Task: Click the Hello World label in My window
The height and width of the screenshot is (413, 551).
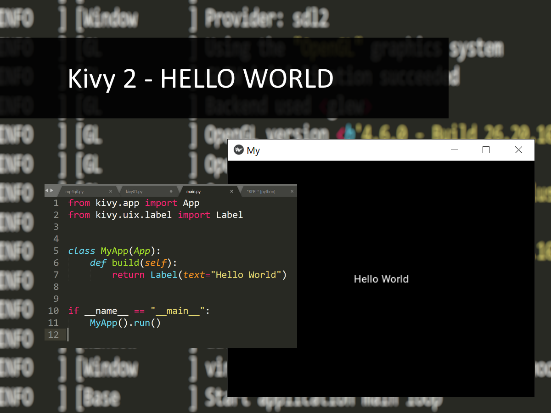Action: click(x=381, y=279)
